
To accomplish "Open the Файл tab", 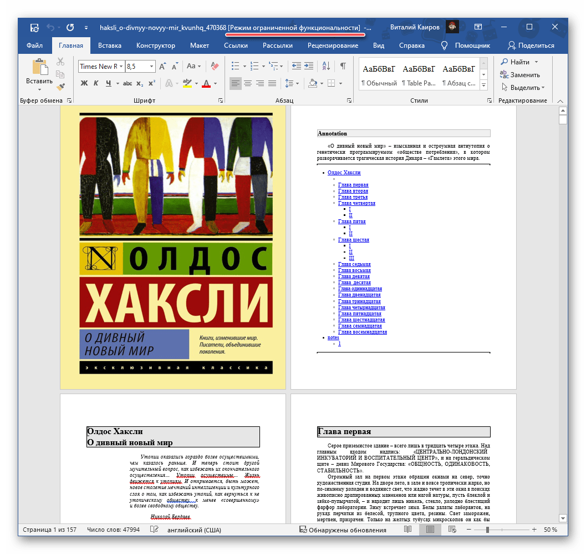I will 35,46.
